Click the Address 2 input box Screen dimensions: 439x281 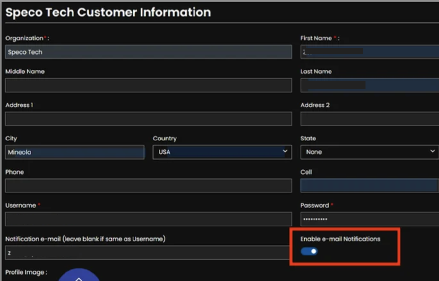[369, 118]
